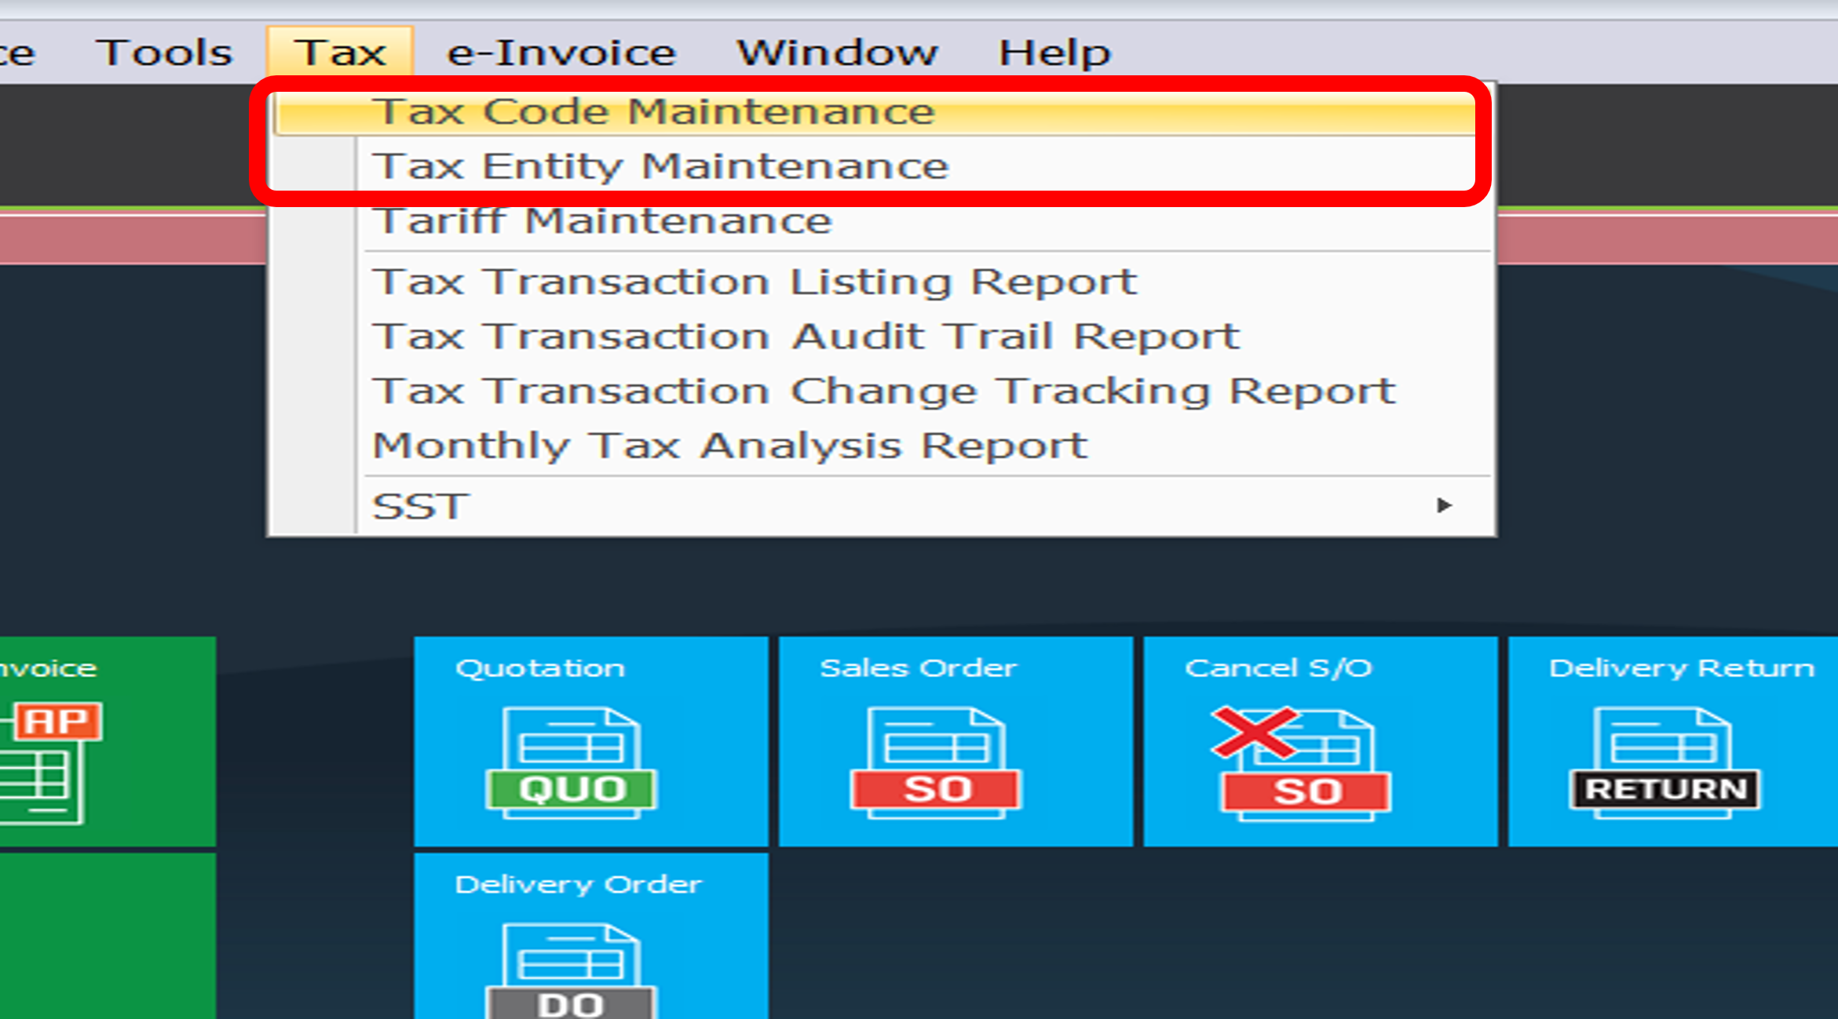The height and width of the screenshot is (1019, 1838).
Task: Launch Monthly Tax Analysis Report
Action: 730,446
